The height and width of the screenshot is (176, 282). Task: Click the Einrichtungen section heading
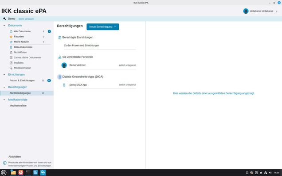coord(16,75)
